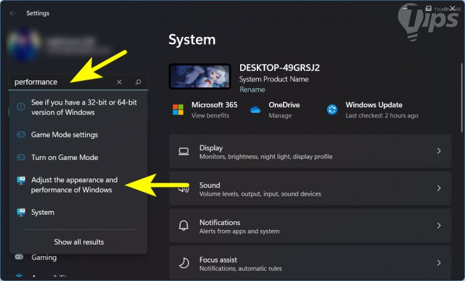This screenshot has height=281, width=465.
Task: Expand the Notifications settings chevron
Action: coord(439,226)
